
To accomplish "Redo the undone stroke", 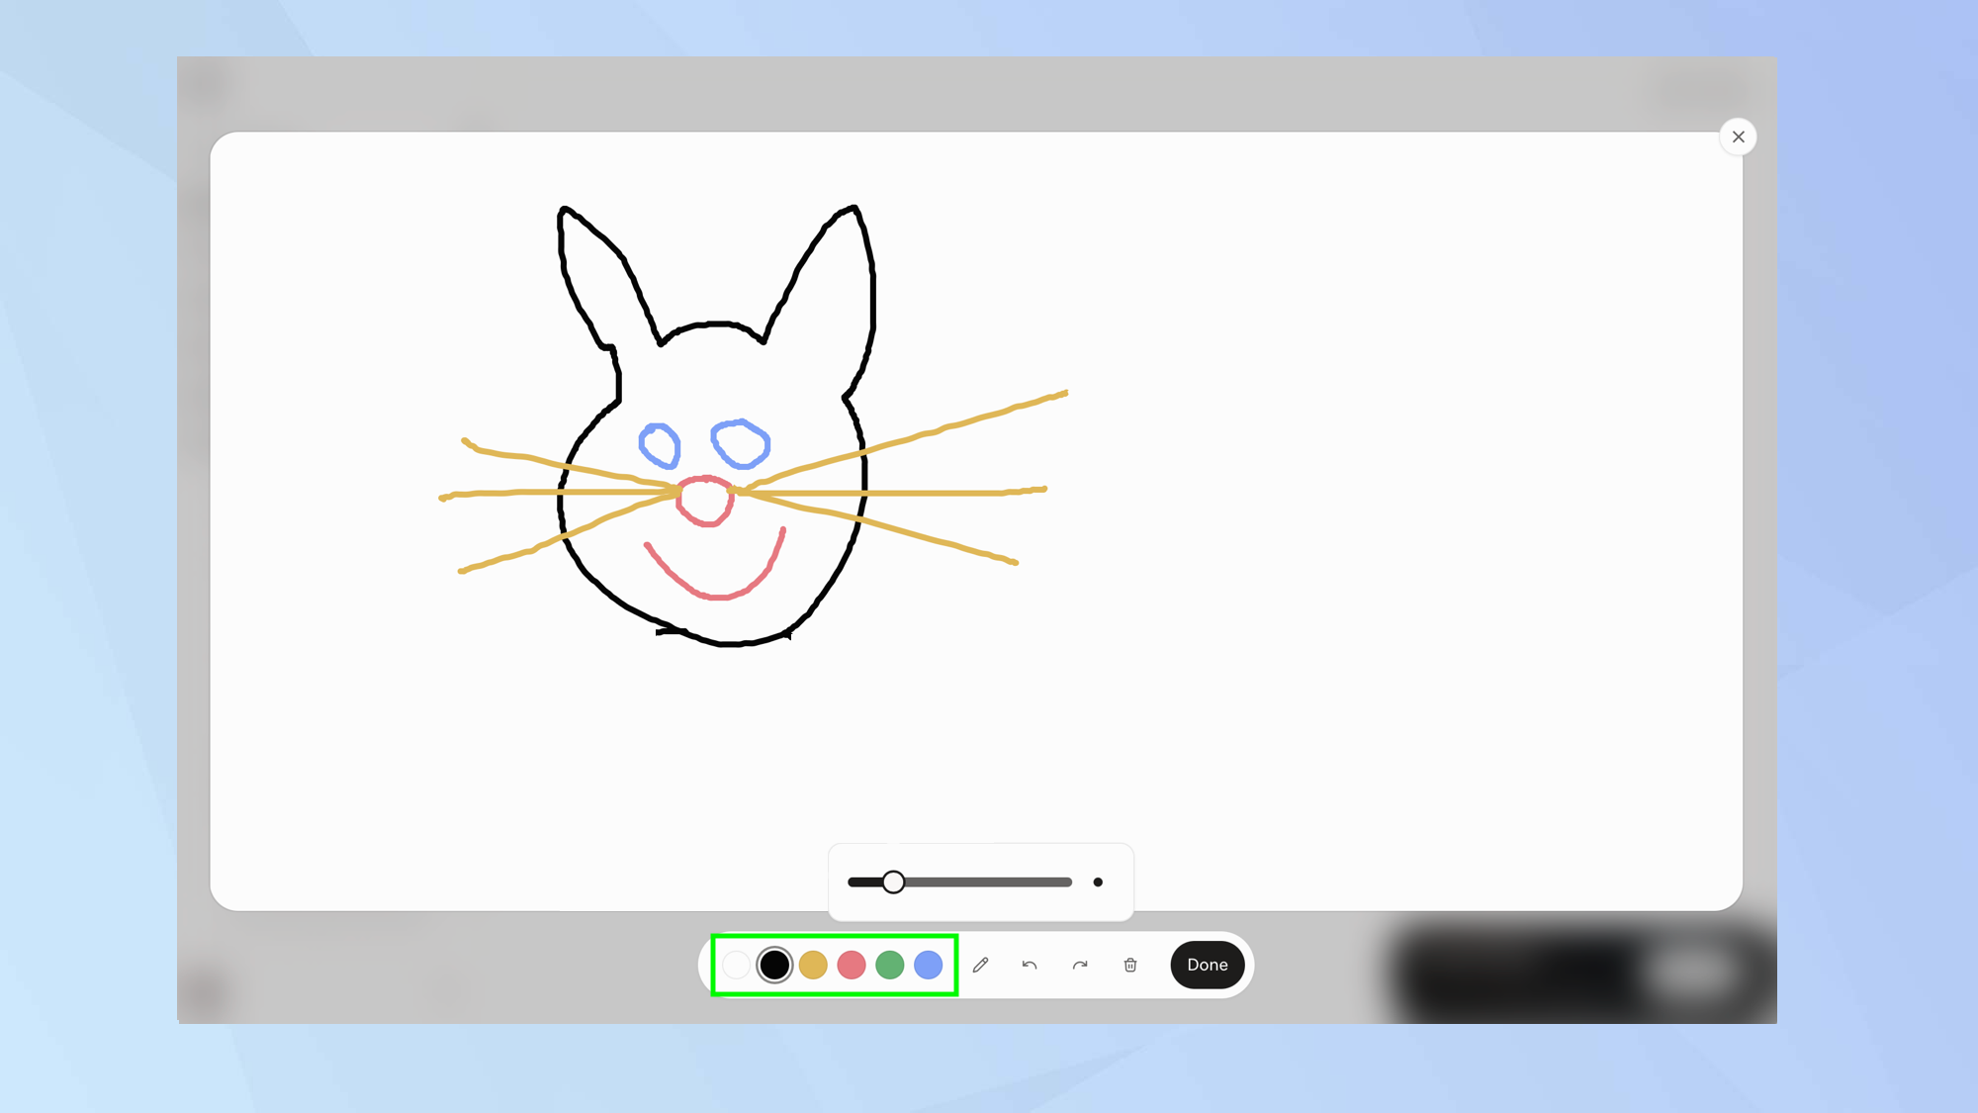I will coord(1080,965).
